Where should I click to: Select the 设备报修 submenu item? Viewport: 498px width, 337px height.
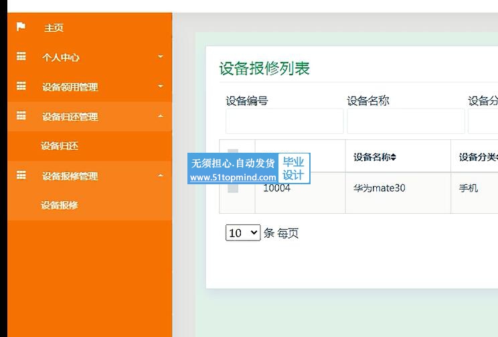click(60, 205)
